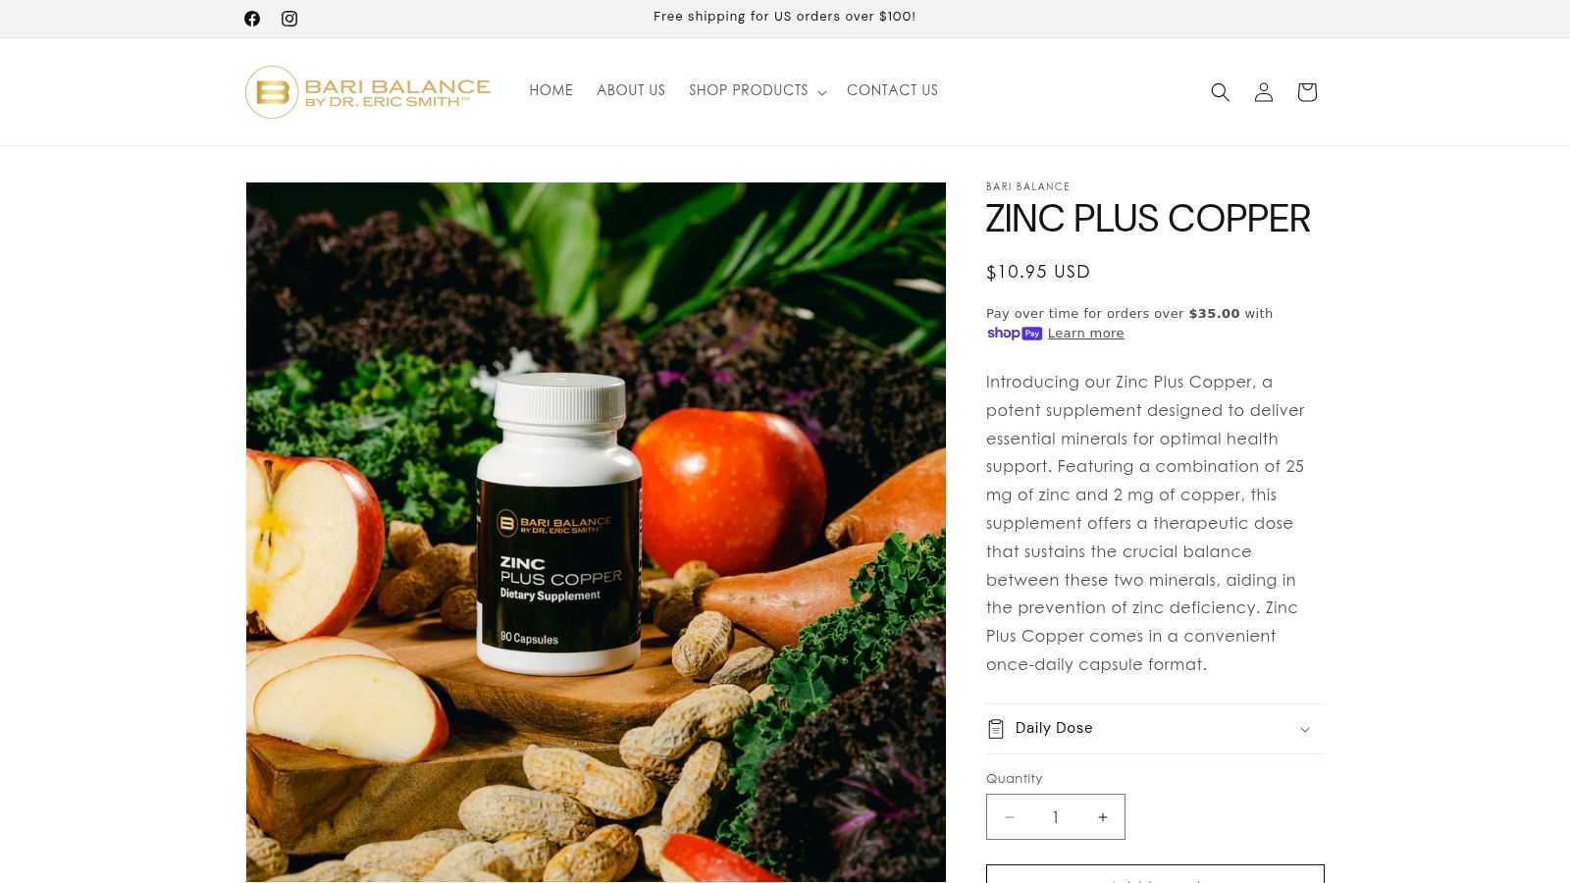This screenshot has width=1570, height=883.
Task: Click the Shop Products dropdown arrow
Action: (x=822, y=92)
